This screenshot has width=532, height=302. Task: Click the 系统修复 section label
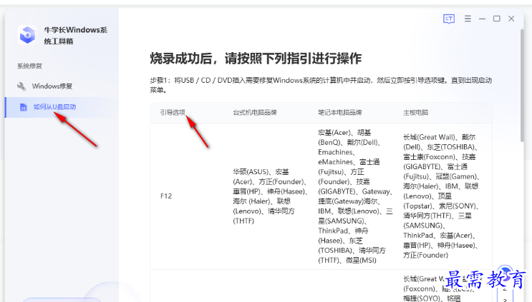[x=29, y=66]
